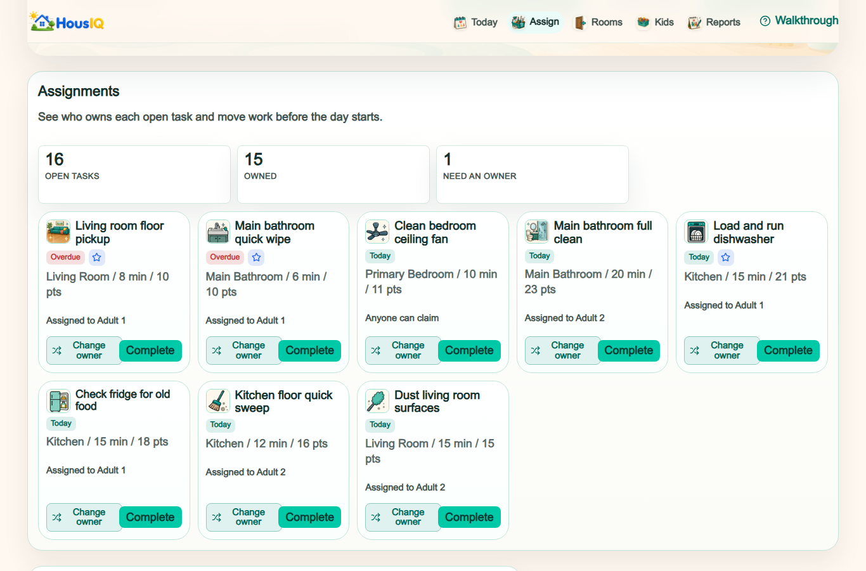The width and height of the screenshot is (866, 571).
Task: Complete Dust living room surfaces
Action: (x=469, y=517)
